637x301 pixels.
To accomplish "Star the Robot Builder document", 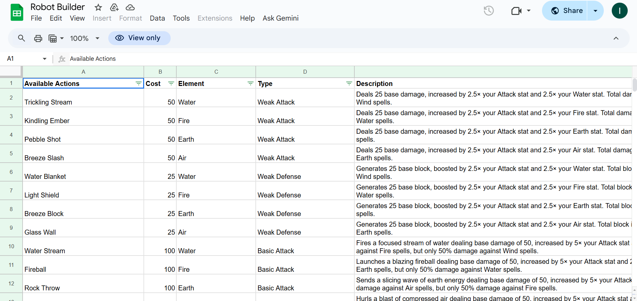I will pyautogui.click(x=98, y=7).
